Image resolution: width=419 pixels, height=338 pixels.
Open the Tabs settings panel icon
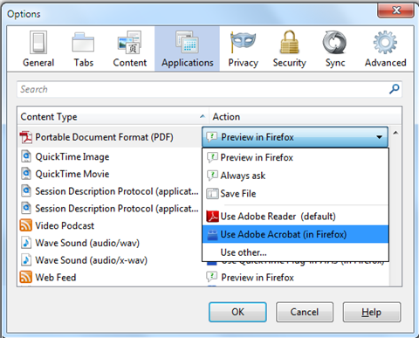click(83, 43)
